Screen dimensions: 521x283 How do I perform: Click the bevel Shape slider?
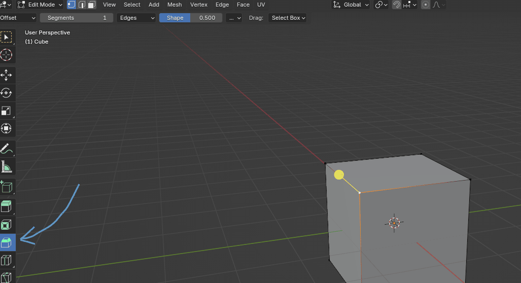[x=191, y=18]
